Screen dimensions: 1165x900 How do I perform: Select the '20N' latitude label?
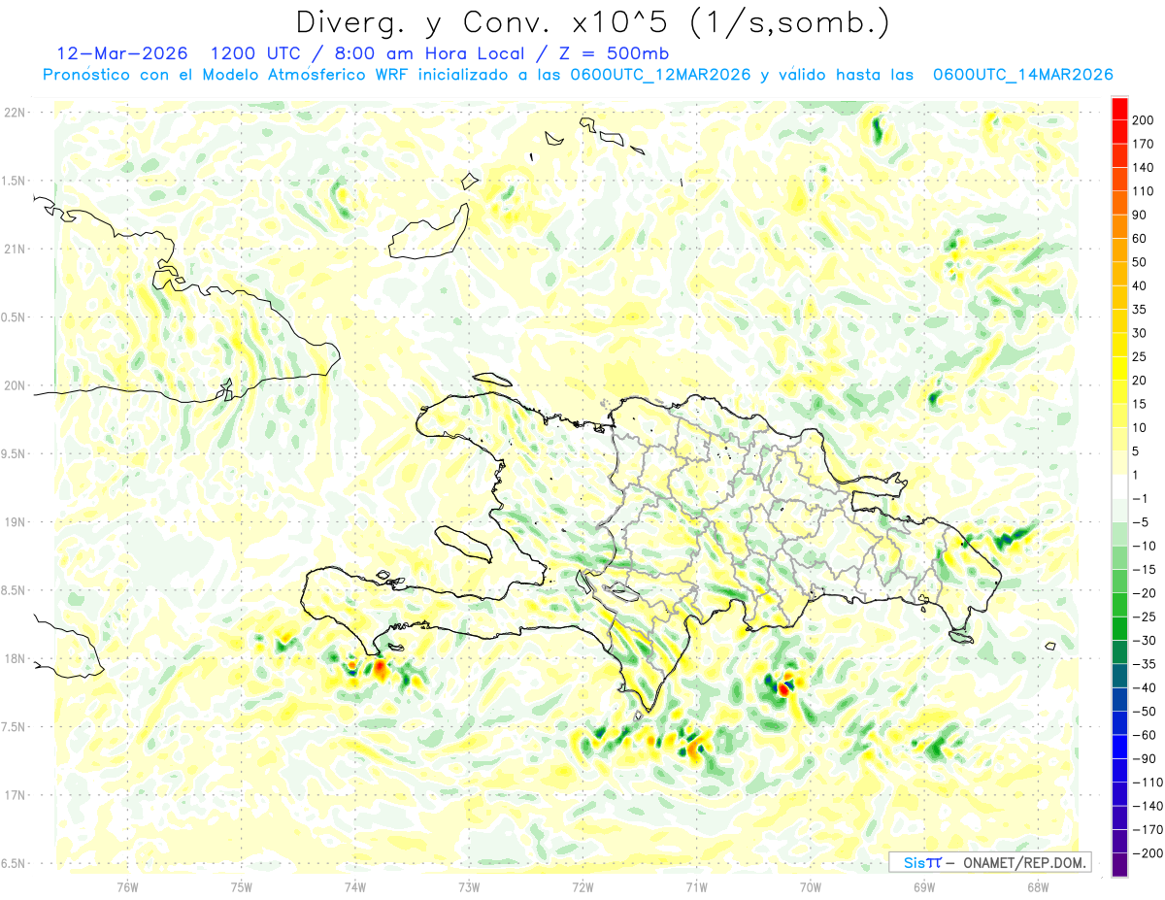(x=15, y=385)
